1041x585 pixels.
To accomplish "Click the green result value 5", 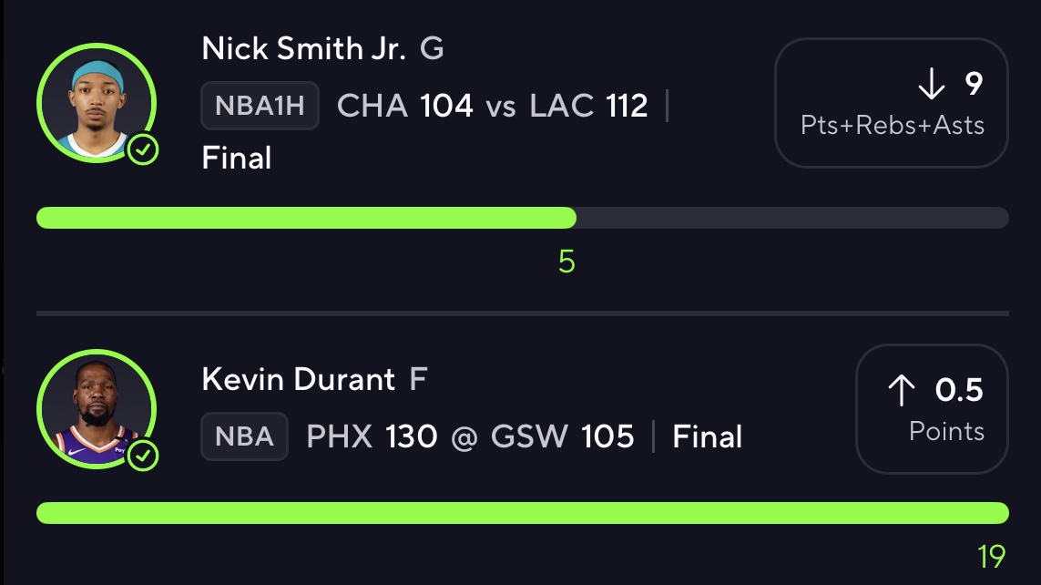I will (x=566, y=262).
